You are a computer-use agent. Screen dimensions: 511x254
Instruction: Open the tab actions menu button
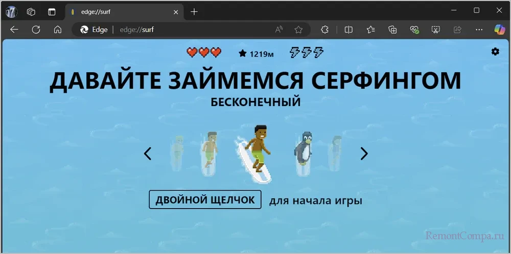(52, 11)
